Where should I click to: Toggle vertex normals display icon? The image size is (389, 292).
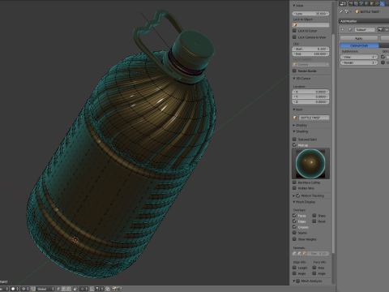pyautogui.click(x=295, y=254)
